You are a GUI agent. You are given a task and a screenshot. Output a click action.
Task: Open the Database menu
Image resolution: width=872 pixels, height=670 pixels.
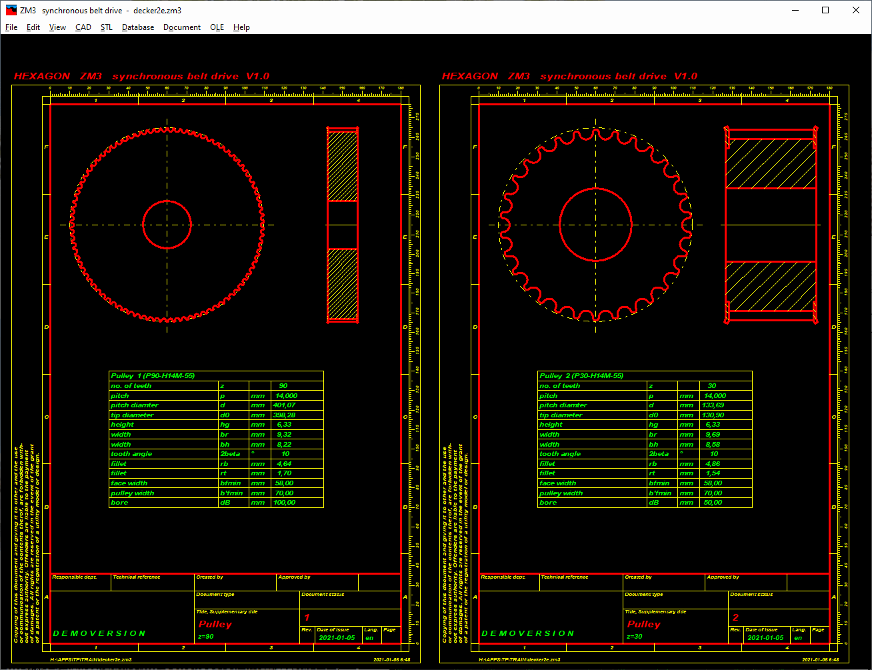point(138,27)
